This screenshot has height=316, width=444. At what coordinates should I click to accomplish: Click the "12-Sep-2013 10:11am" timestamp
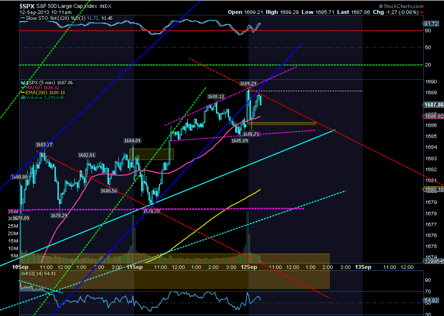click(46, 12)
